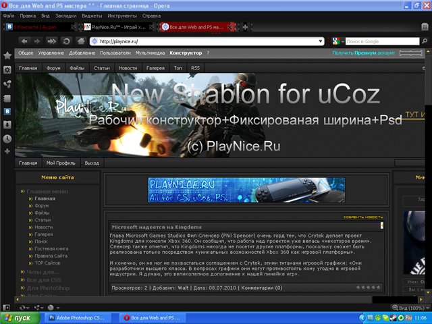
Task: Open Opera Unite status bar icon
Action: (x=36, y=308)
